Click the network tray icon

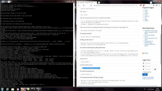coord(151,89)
